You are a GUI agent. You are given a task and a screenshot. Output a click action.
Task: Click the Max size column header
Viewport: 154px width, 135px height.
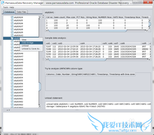71,17
